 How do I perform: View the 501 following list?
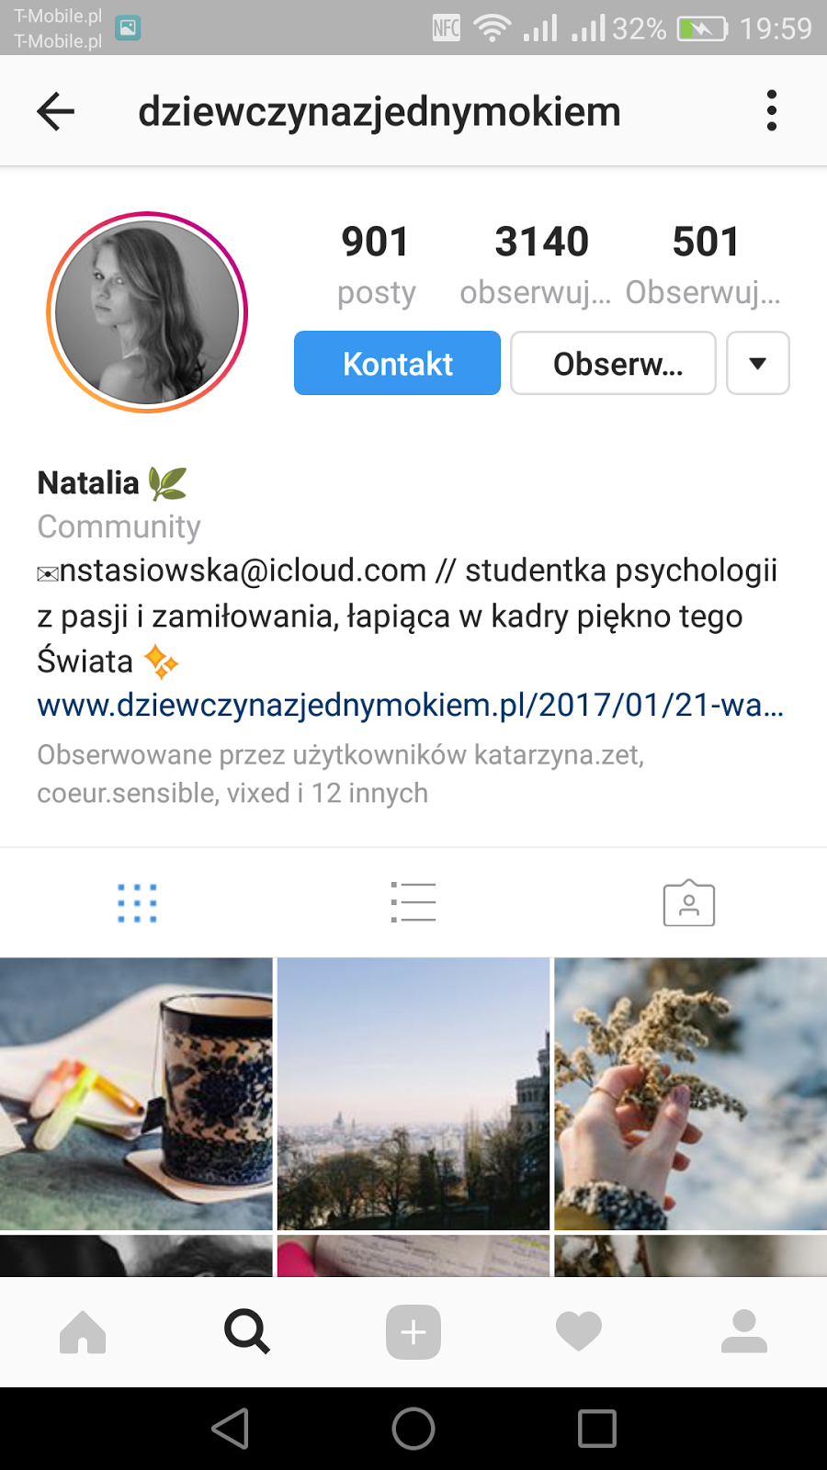705,265
